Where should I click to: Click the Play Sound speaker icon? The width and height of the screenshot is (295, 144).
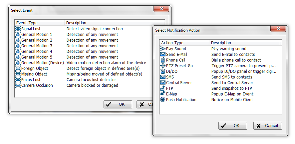tap(163, 49)
